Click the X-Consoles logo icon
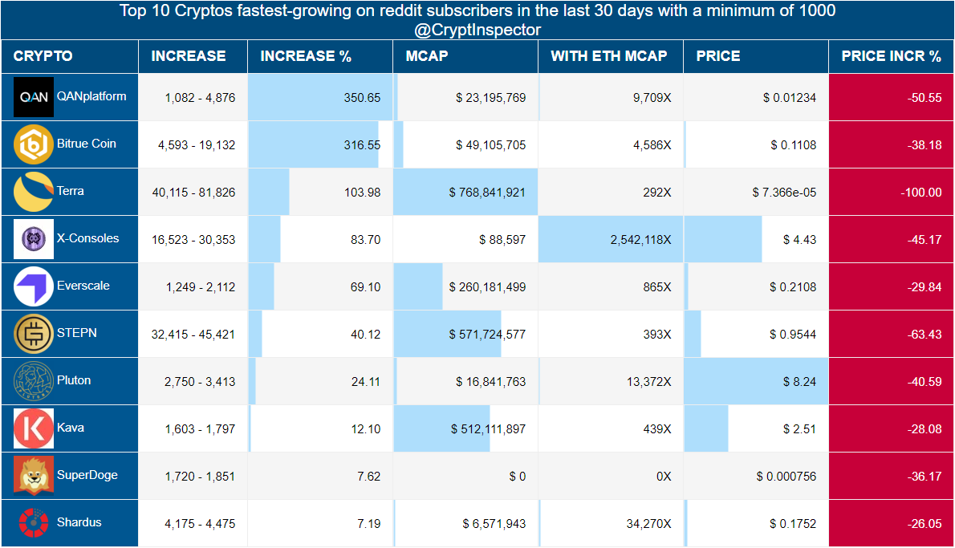Screen dimensions: 955x548 (34, 239)
